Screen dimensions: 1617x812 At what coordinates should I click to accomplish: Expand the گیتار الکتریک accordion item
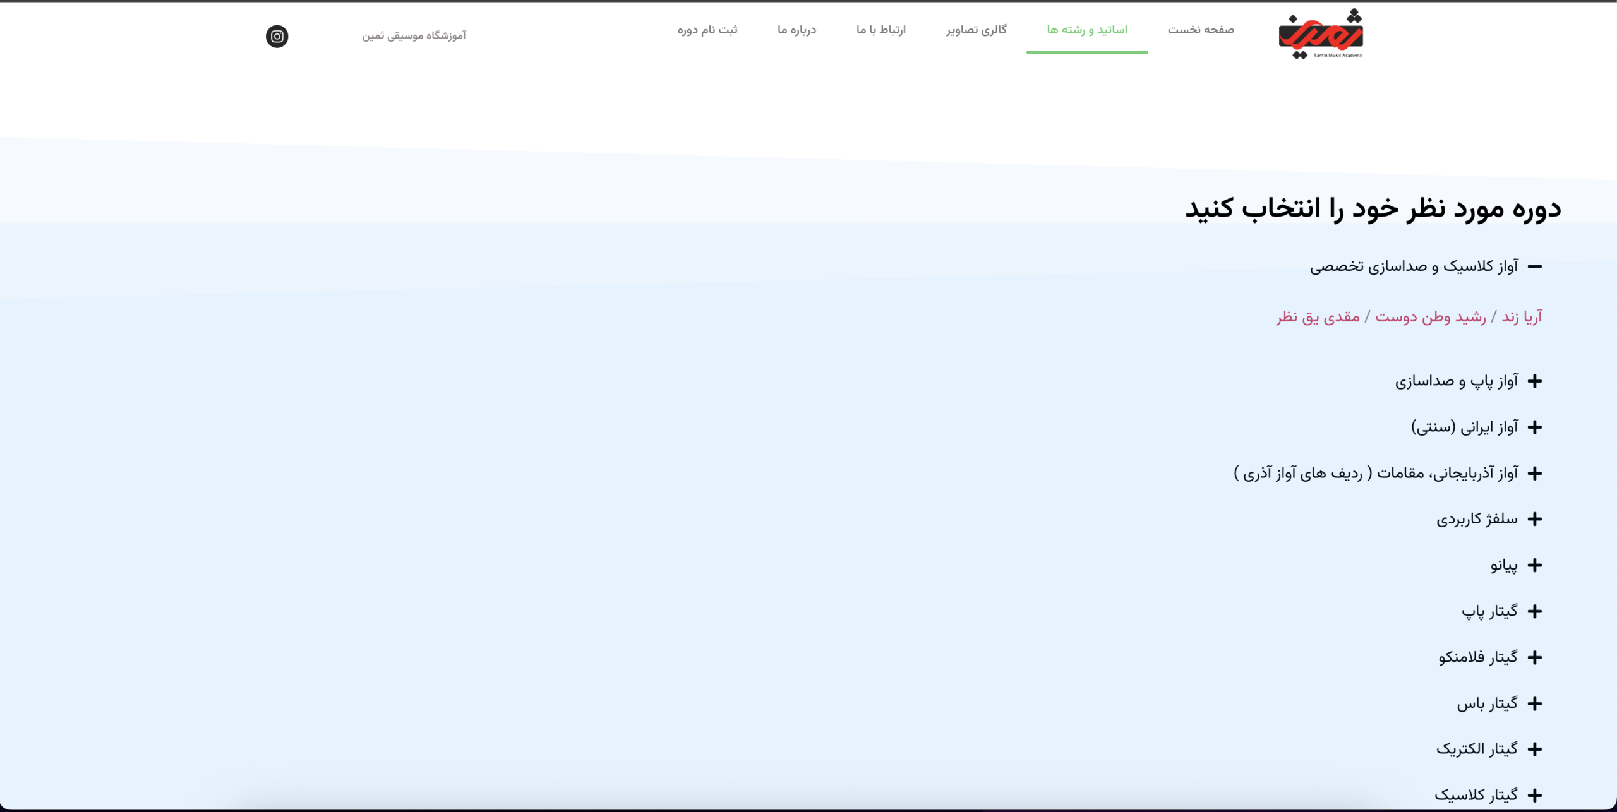[1477, 749]
